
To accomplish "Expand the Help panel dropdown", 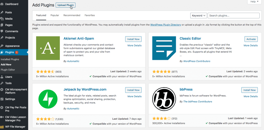I will (x=254, y=2).
